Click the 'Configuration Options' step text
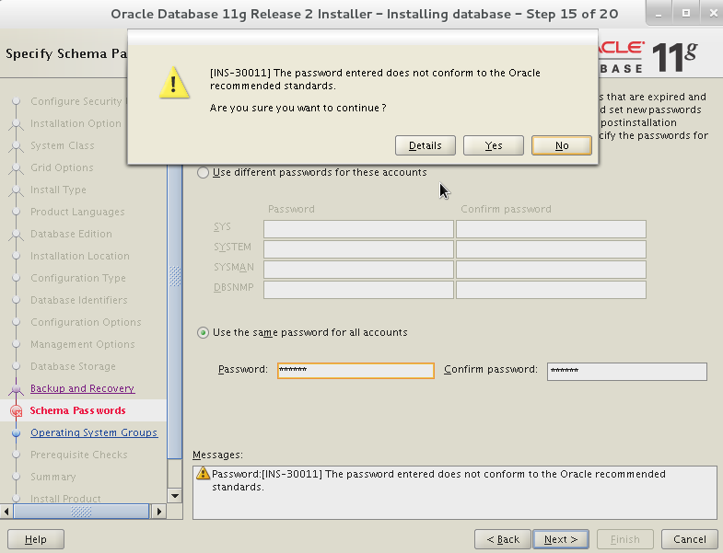 pos(86,323)
